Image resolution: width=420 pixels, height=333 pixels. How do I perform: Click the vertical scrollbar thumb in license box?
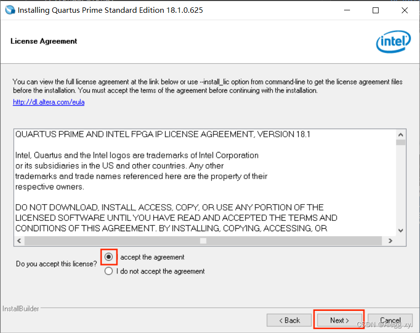tap(401, 142)
